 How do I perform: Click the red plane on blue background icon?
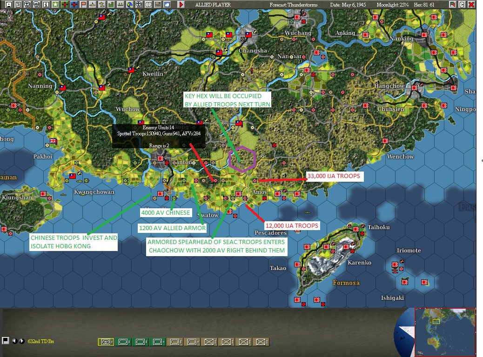74,4
